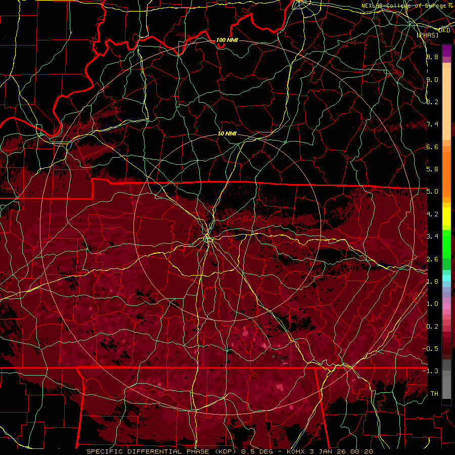Click the cyan segment of the color bar
The image size is (455, 455).
click(x=446, y=278)
